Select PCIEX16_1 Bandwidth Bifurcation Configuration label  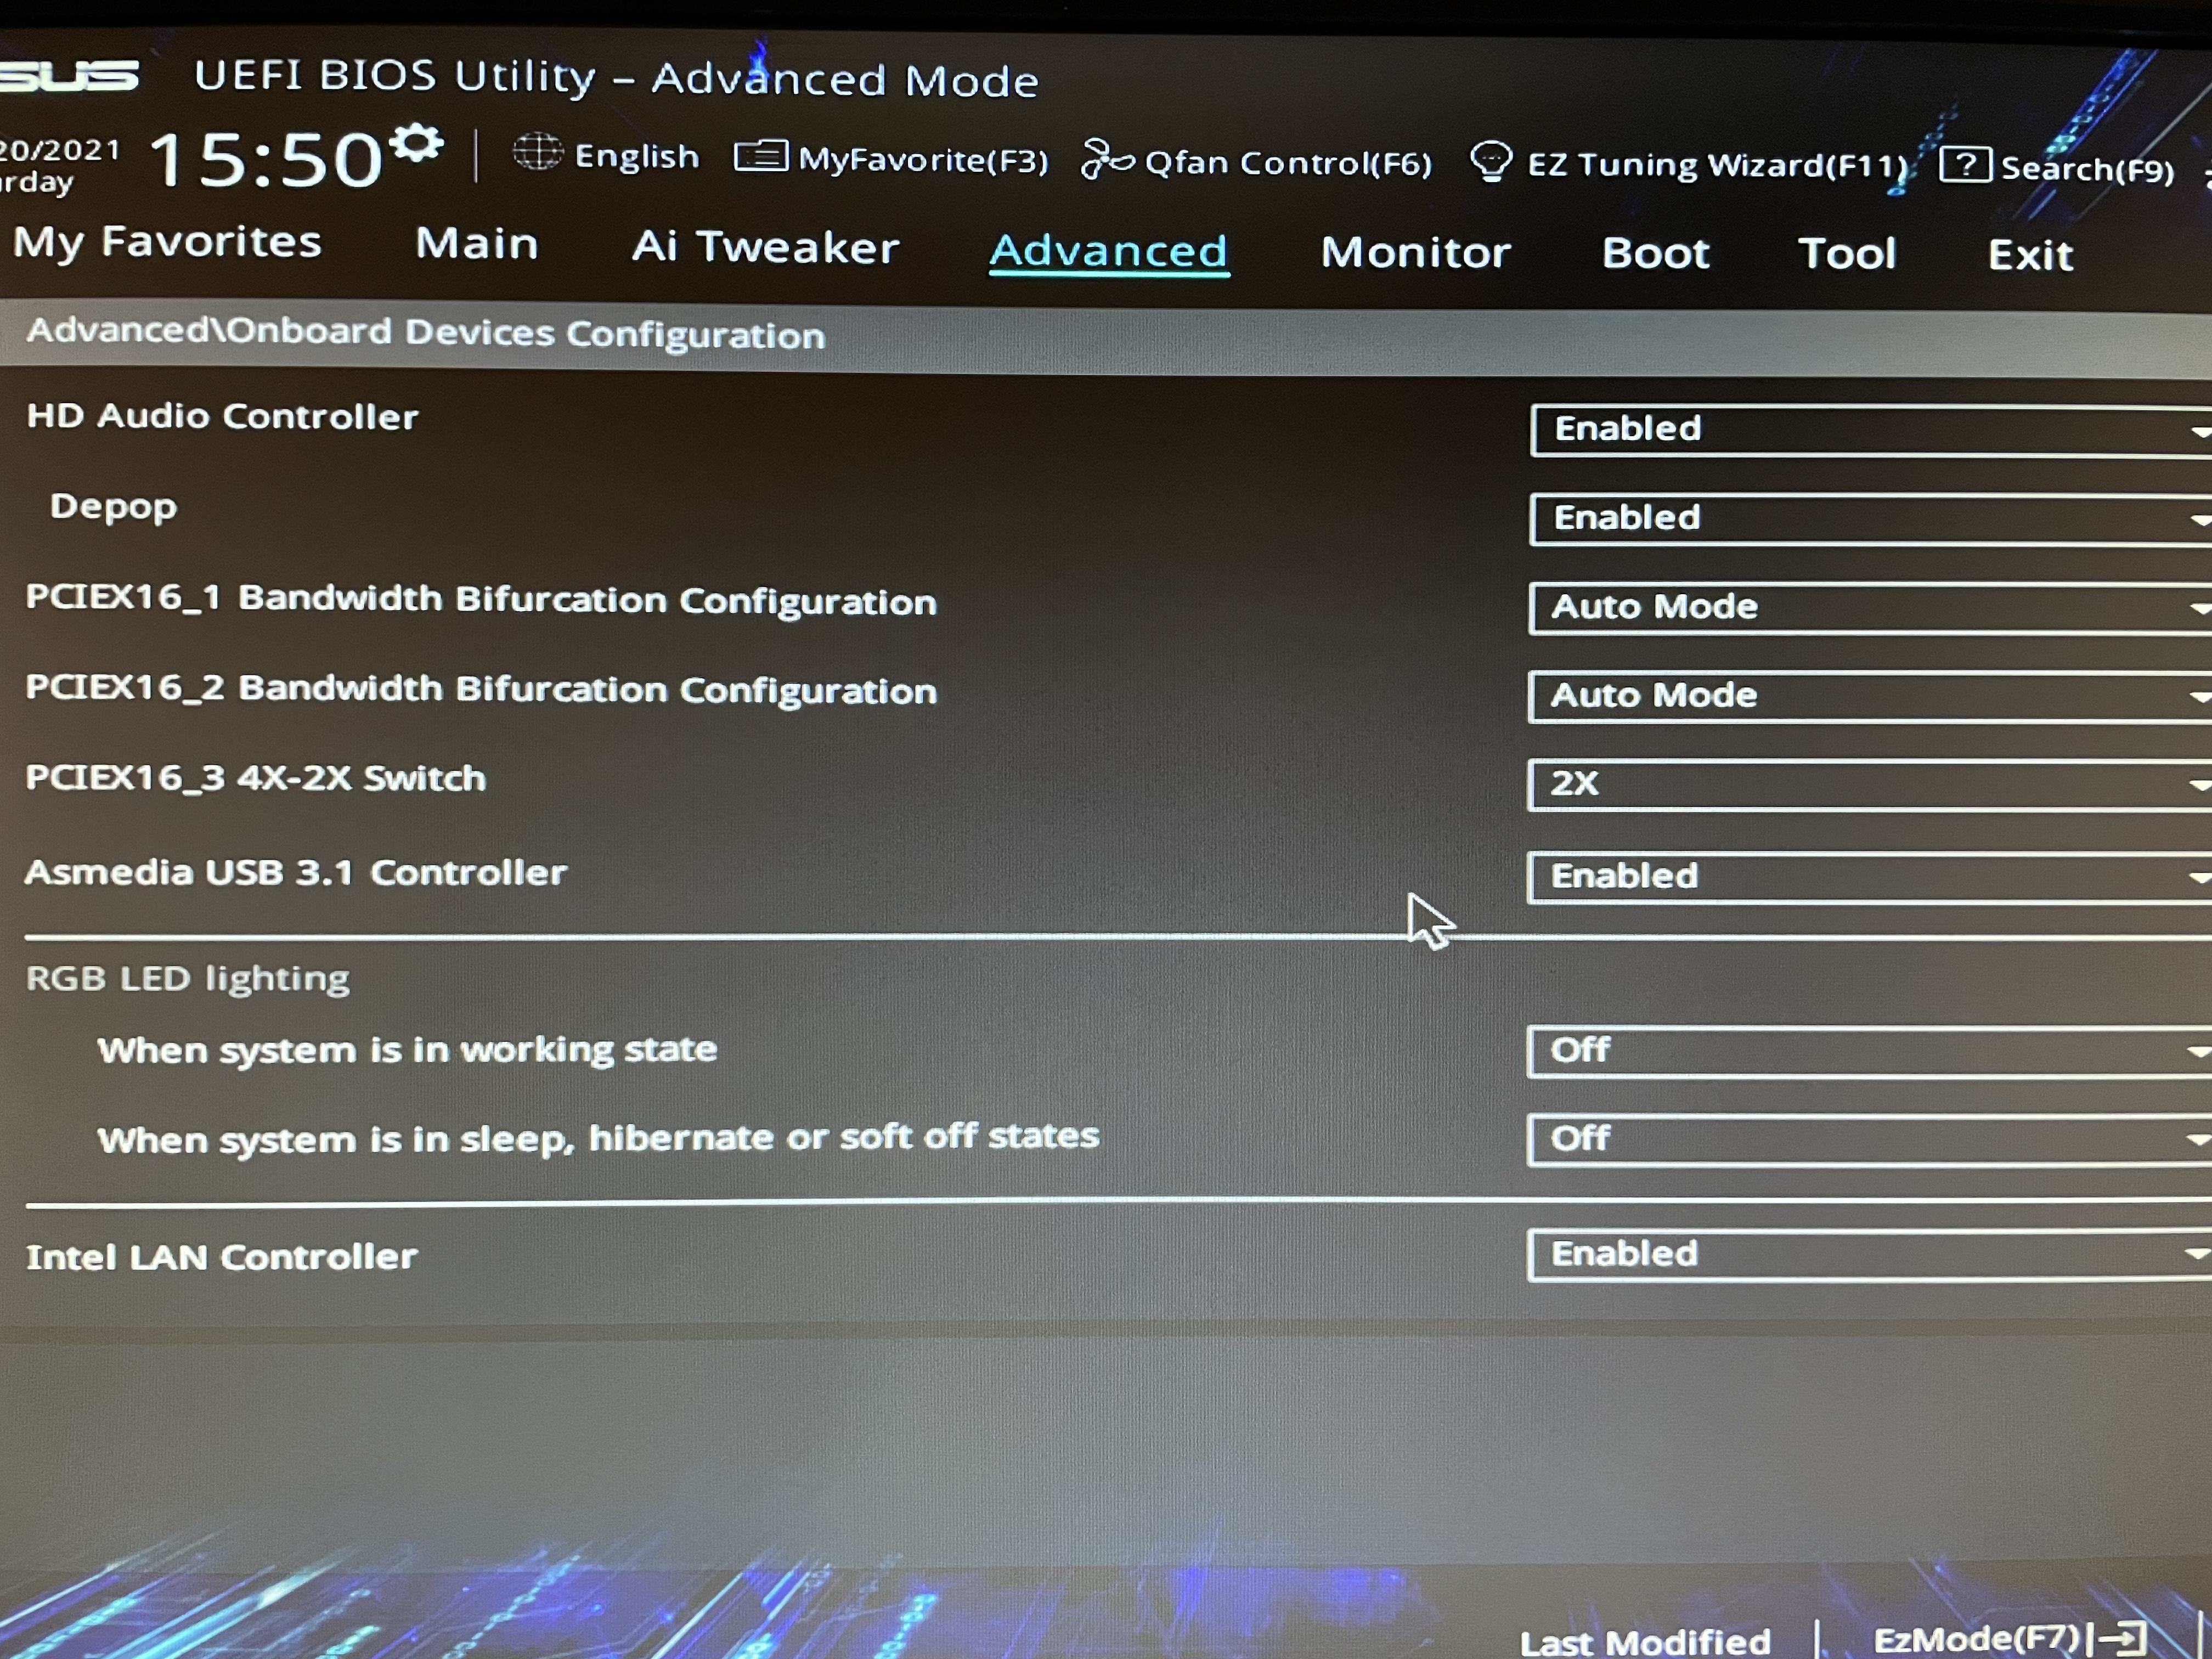(x=481, y=599)
